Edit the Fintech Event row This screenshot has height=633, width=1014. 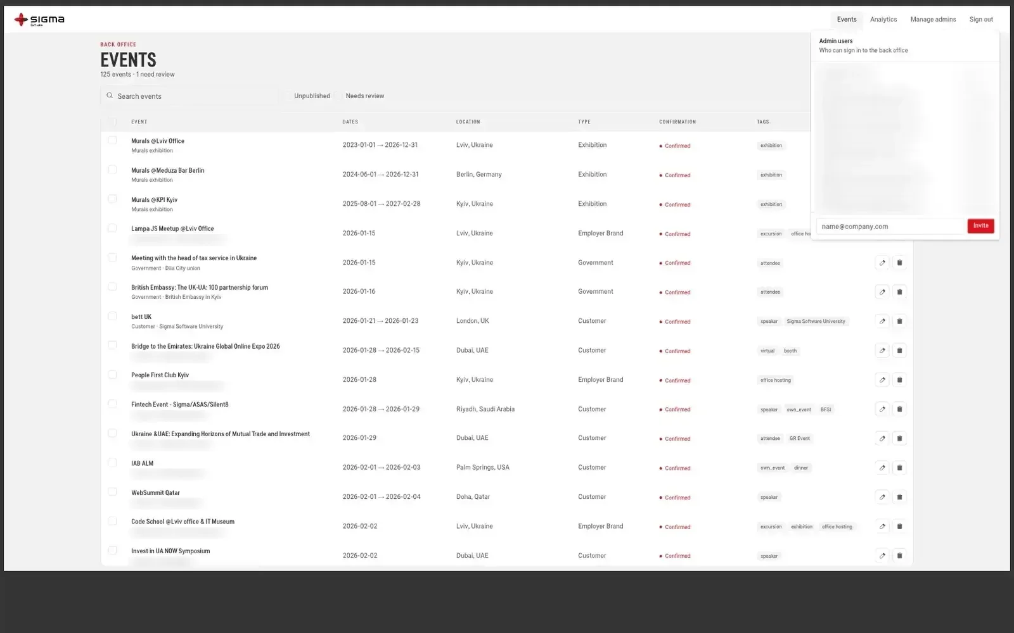(x=882, y=409)
